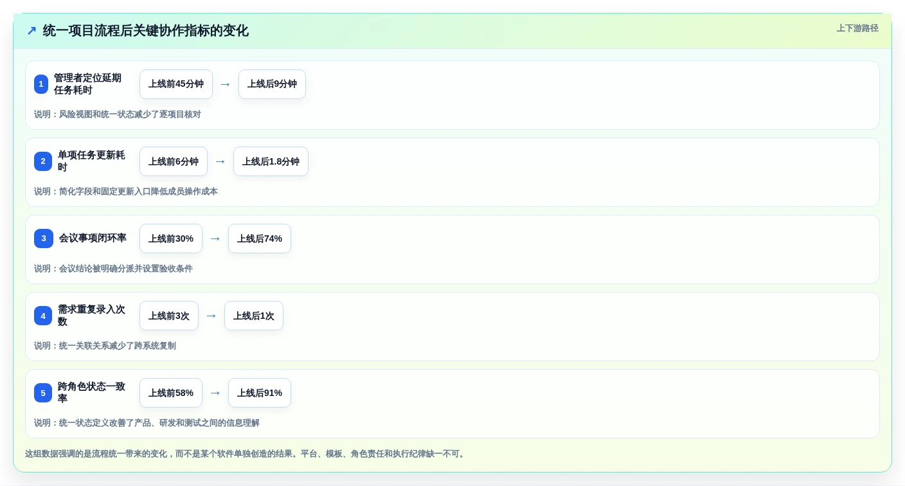905x486 pixels.
Task: Select the 上线后1次 chip
Action: [x=254, y=316]
